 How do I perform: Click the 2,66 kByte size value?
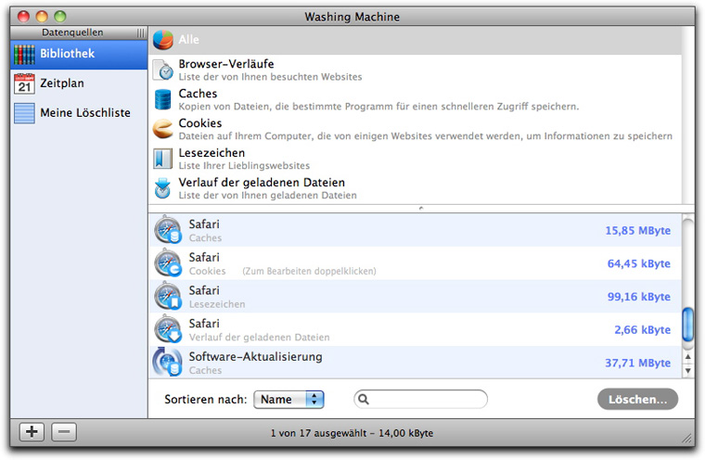[x=643, y=330]
